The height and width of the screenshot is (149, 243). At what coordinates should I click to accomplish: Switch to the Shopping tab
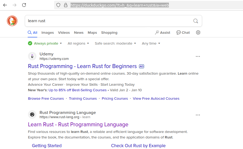109,33
